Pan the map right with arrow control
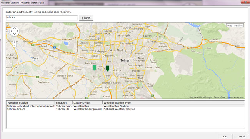The image size is (250, 139). point(17,31)
